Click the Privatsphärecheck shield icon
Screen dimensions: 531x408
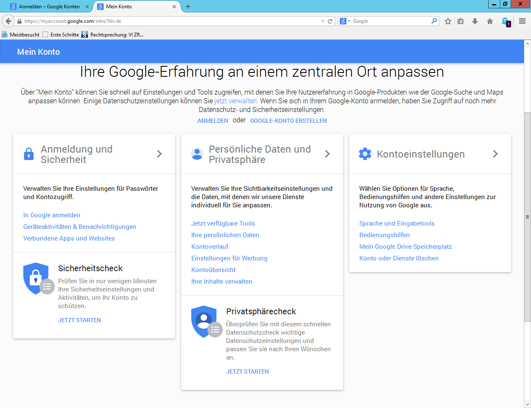[207, 322]
